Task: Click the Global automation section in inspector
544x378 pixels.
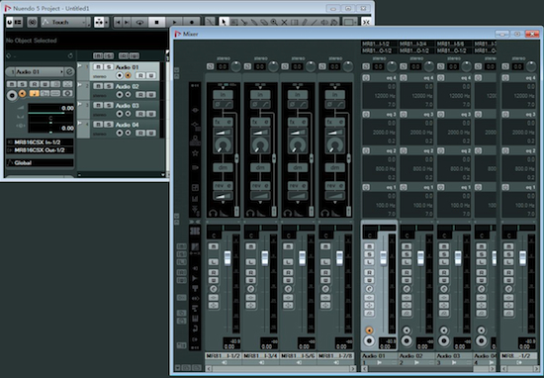Action: click(x=41, y=163)
